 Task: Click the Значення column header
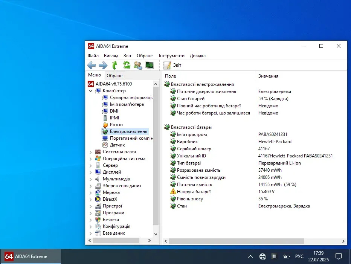pos(268,76)
